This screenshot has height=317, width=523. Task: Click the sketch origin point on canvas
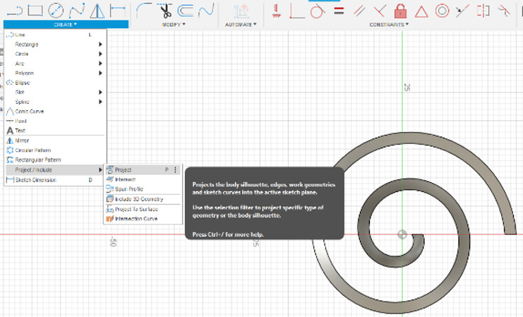coord(402,234)
